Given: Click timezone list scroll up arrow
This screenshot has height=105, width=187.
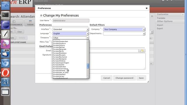Looking at the screenshot, I should pyautogui.click(x=88, y=41).
